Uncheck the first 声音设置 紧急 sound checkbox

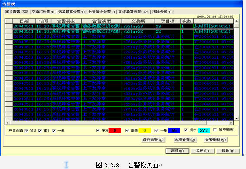coord(26,130)
